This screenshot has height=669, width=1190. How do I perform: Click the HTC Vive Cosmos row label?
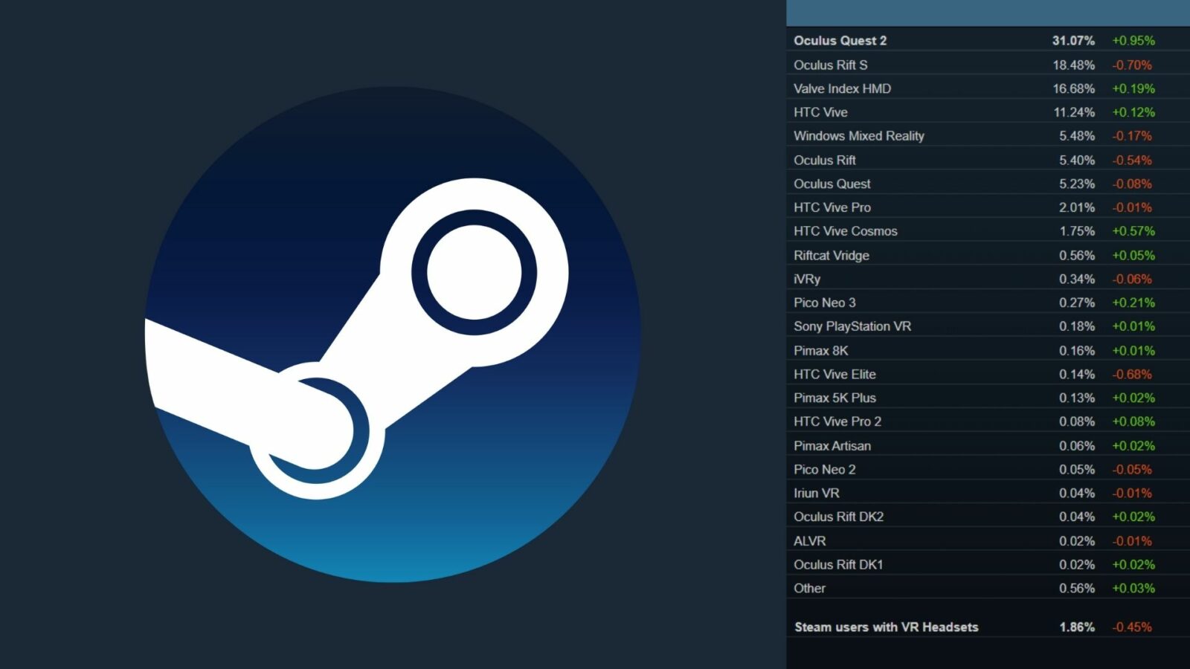point(845,231)
